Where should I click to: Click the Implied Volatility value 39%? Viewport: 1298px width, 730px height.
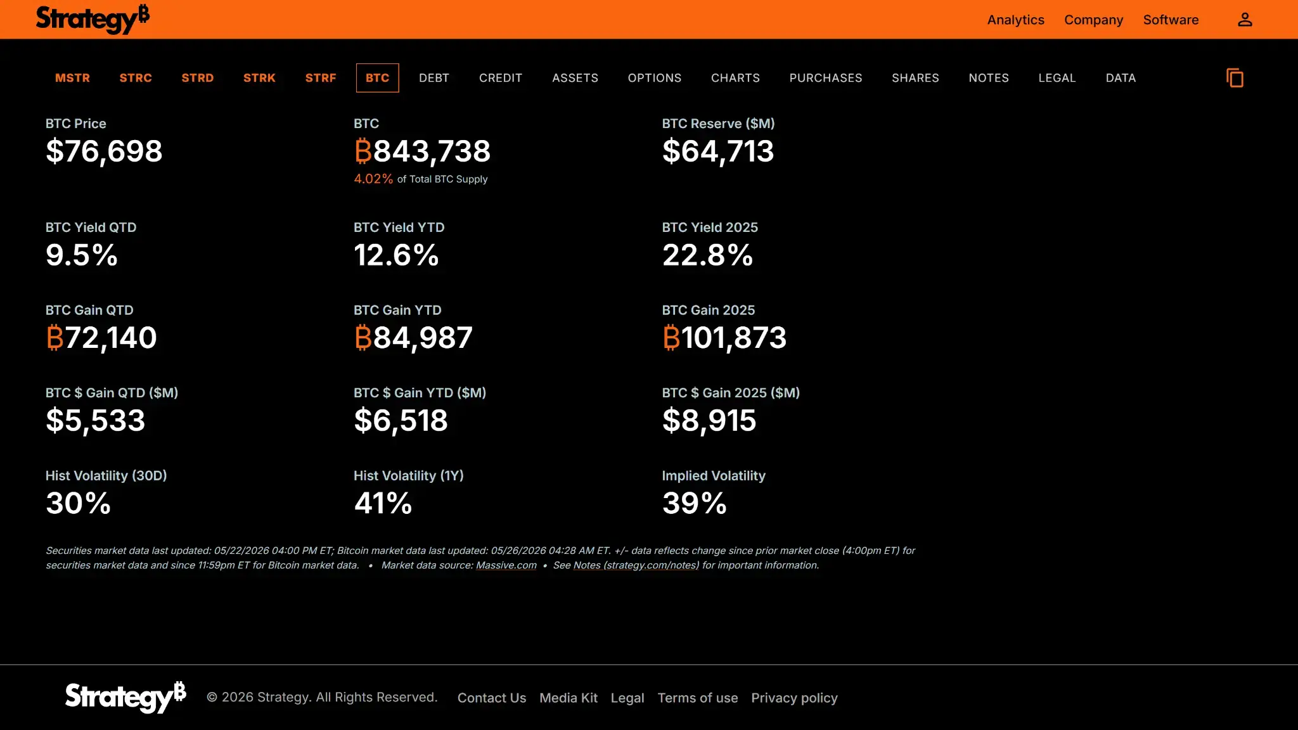click(695, 503)
